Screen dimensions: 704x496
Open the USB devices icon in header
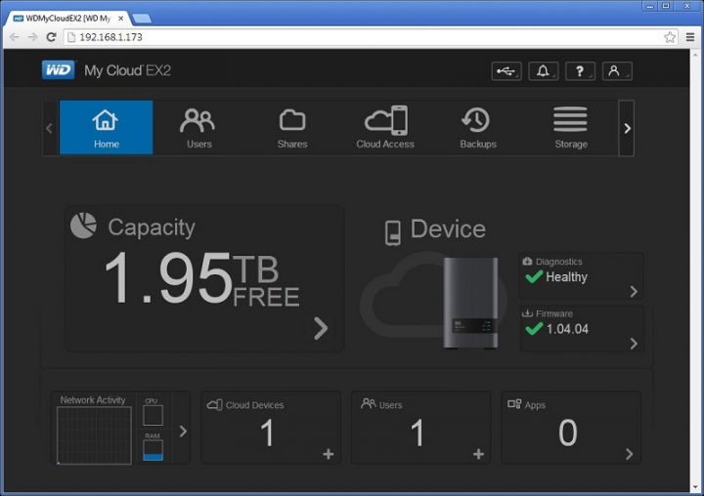[x=506, y=71]
